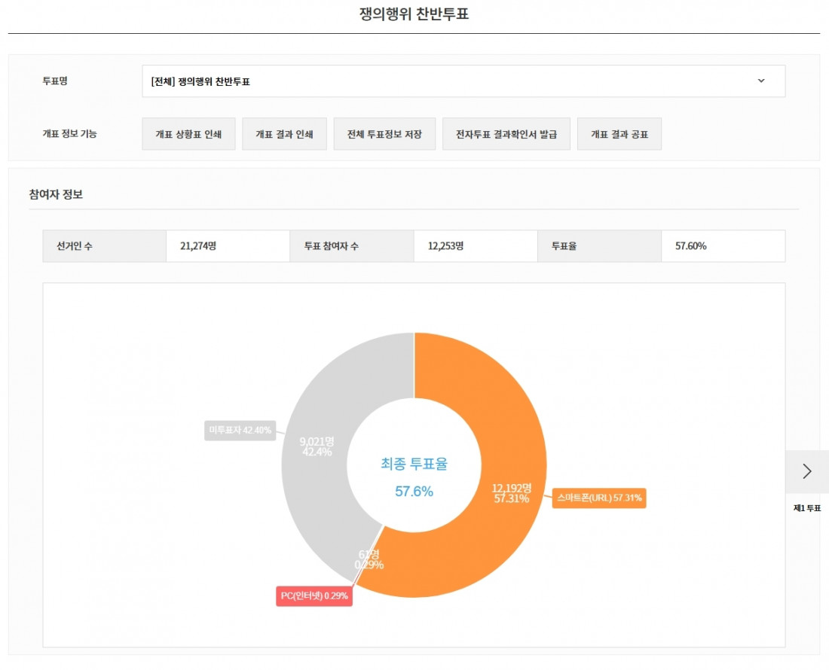The height and width of the screenshot is (670, 829).
Task: Select the 미투표자 42.40% chart label
Action: [240, 430]
